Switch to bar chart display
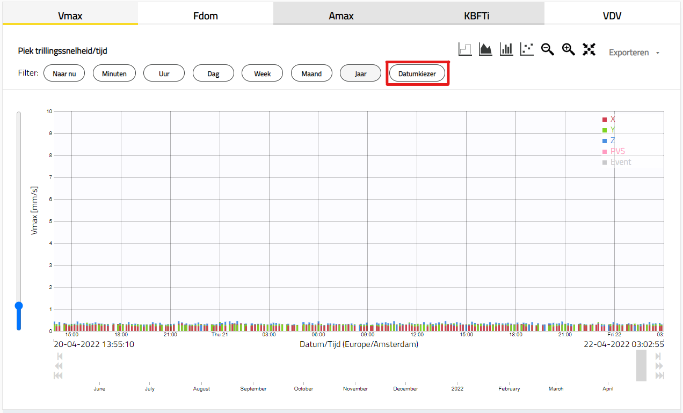The height and width of the screenshot is (413, 683). pyautogui.click(x=506, y=49)
